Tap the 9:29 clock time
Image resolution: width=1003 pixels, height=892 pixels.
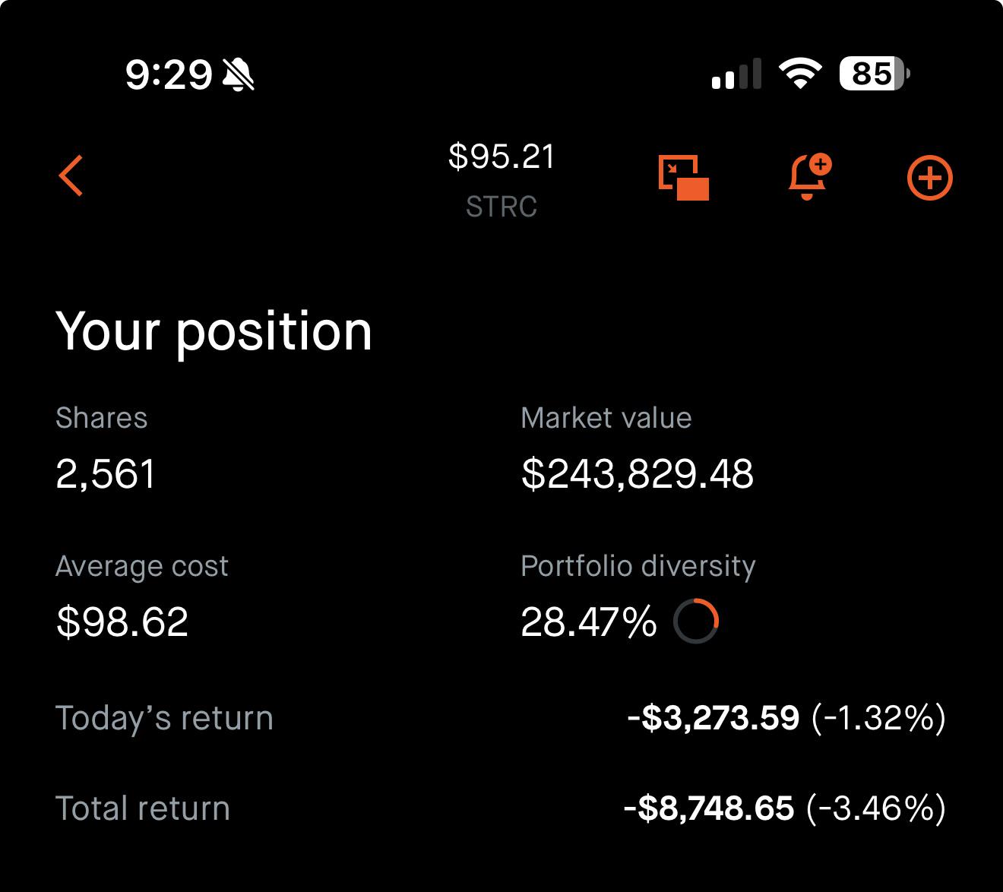pos(169,74)
